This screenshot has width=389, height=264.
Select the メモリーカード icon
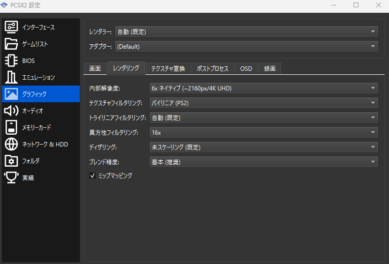[11, 127]
